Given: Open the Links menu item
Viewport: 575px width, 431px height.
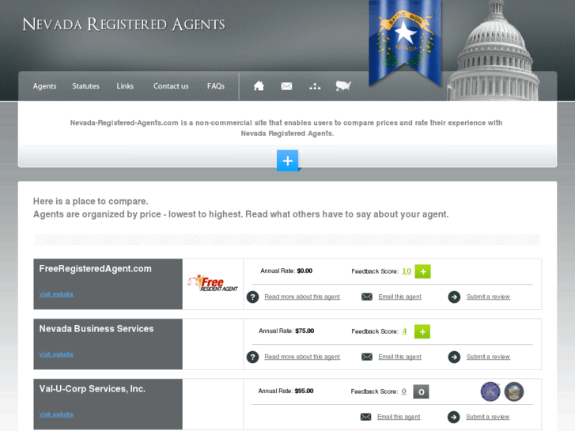Looking at the screenshot, I should tap(125, 86).
